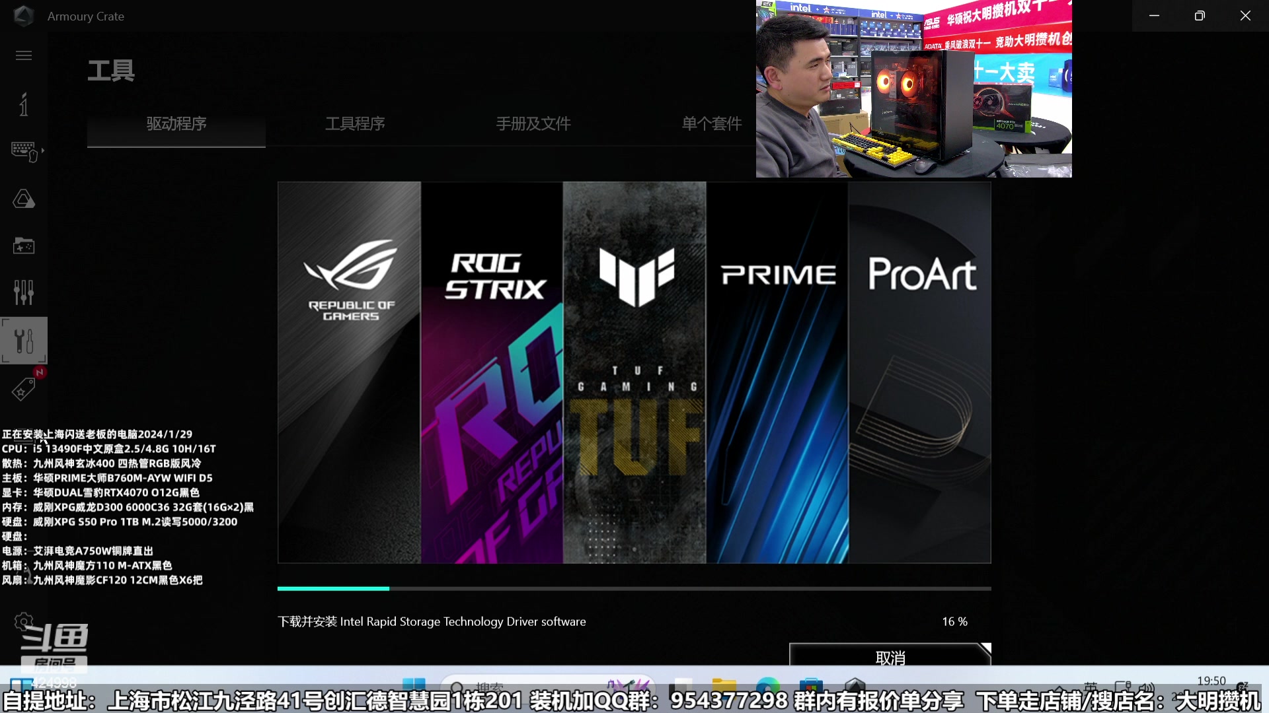Click the installation progress bar
The width and height of the screenshot is (1269, 713).
point(634,588)
